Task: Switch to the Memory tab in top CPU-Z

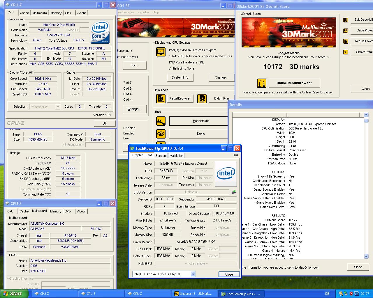Action: tap(56, 13)
